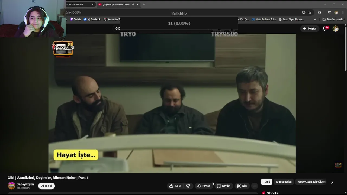Open Meta Business Suite bookmark
This screenshot has height=195, width=347.
click(x=264, y=19)
